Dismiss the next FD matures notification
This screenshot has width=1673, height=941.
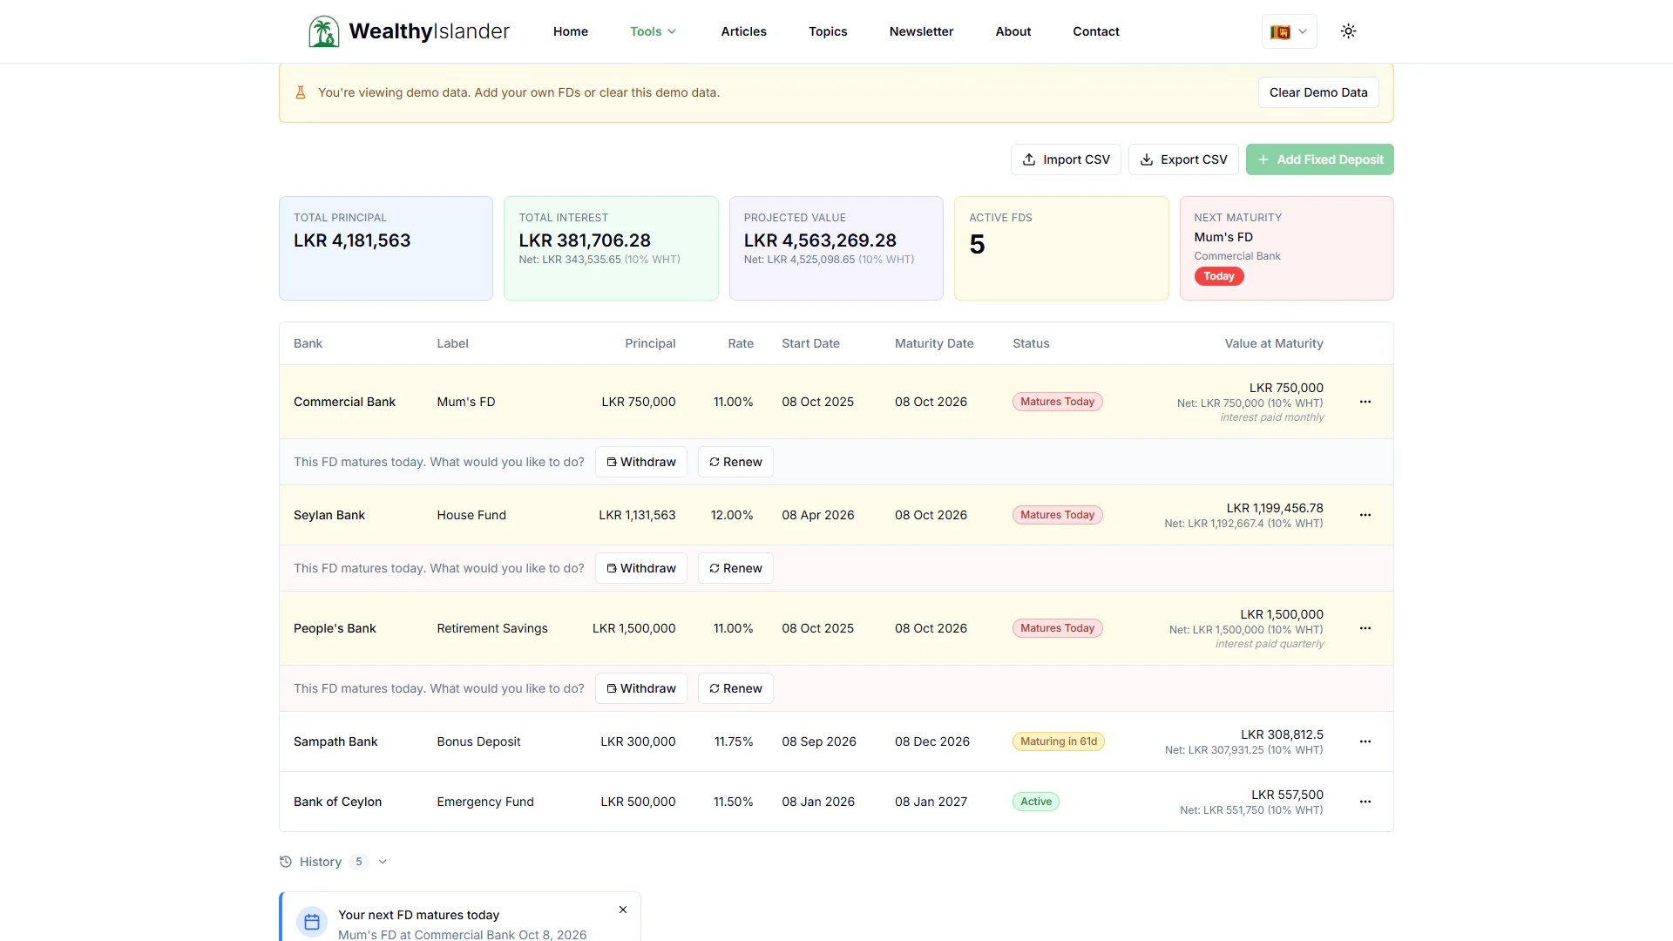tap(623, 910)
